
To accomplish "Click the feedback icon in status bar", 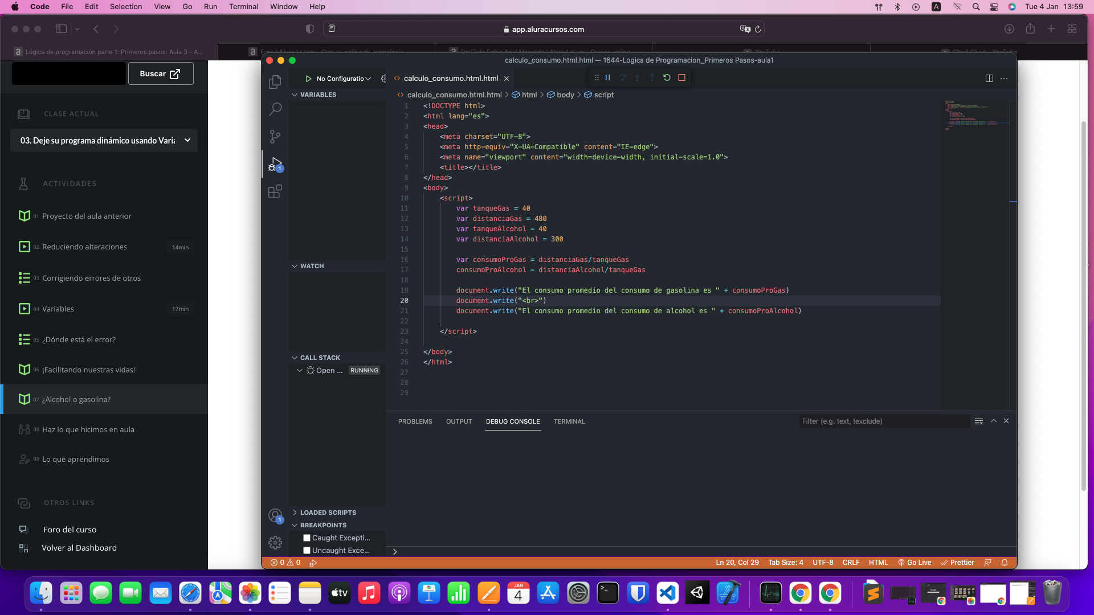I will coord(988,563).
